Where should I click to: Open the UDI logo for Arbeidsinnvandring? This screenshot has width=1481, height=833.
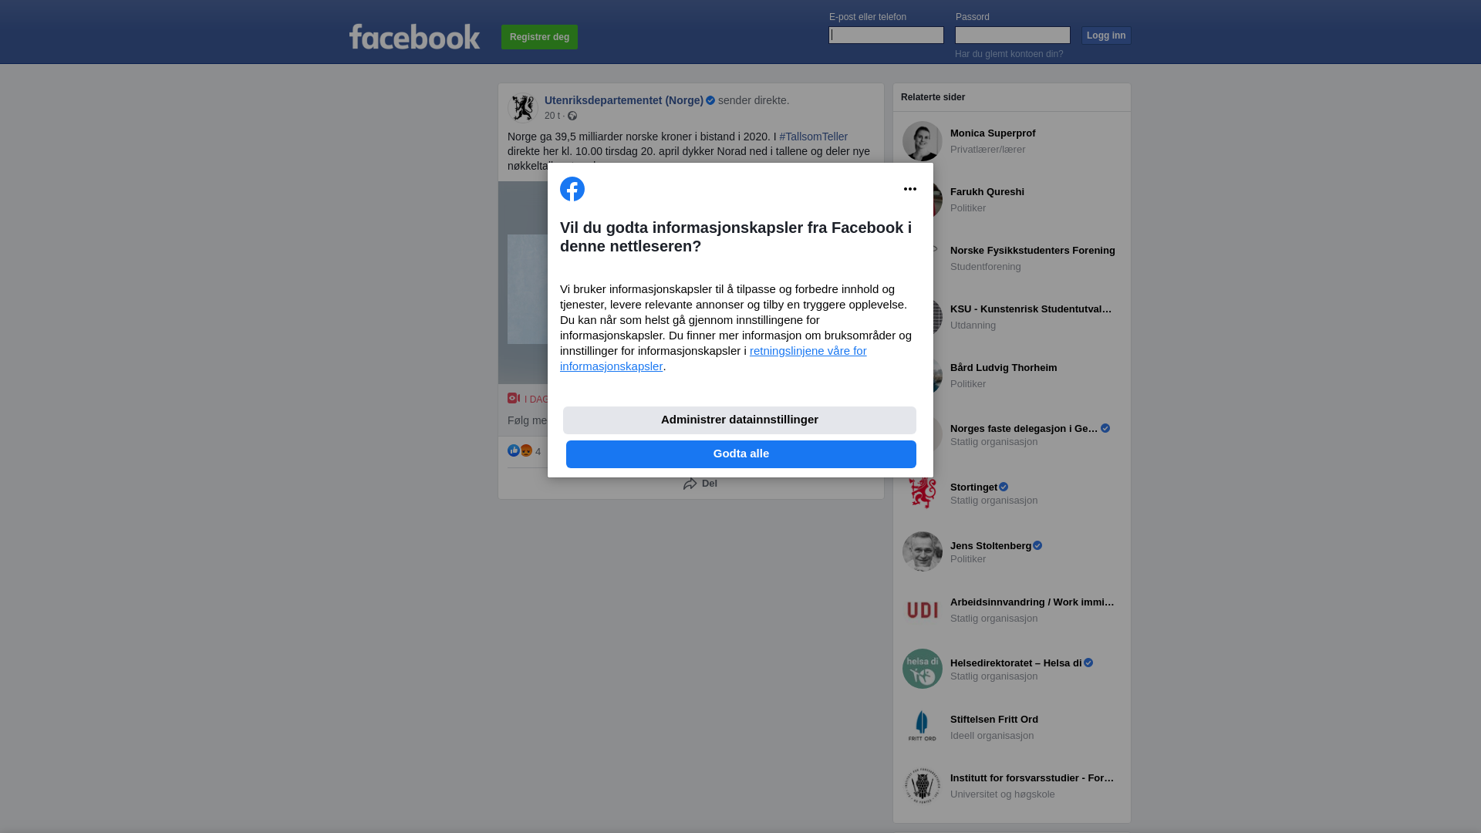coord(923,610)
